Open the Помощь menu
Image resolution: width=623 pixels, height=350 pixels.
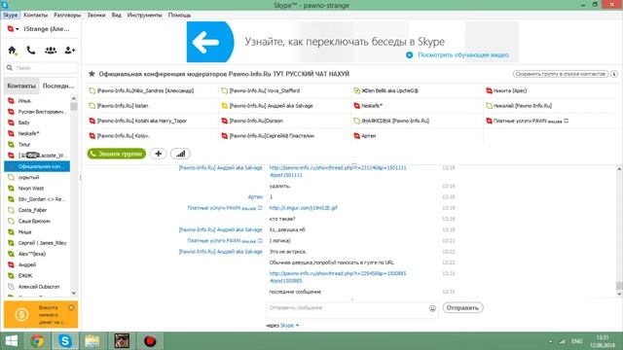(x=179, y=16)
